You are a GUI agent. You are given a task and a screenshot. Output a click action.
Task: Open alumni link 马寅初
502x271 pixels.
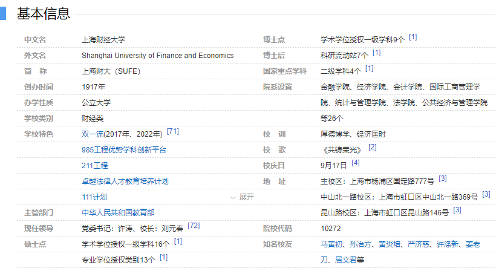click(332, 244)
